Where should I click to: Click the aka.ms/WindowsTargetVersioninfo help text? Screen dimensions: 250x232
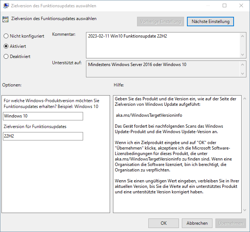(149, 115)
